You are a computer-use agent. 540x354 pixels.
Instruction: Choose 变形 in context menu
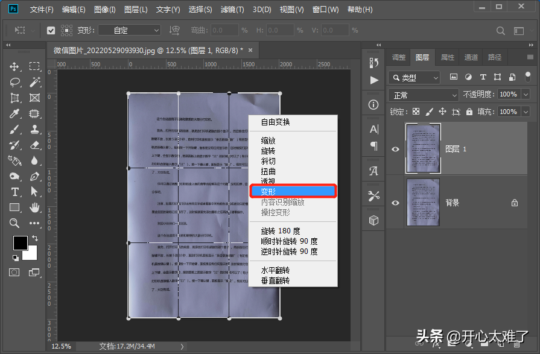[x=293, y=191]
